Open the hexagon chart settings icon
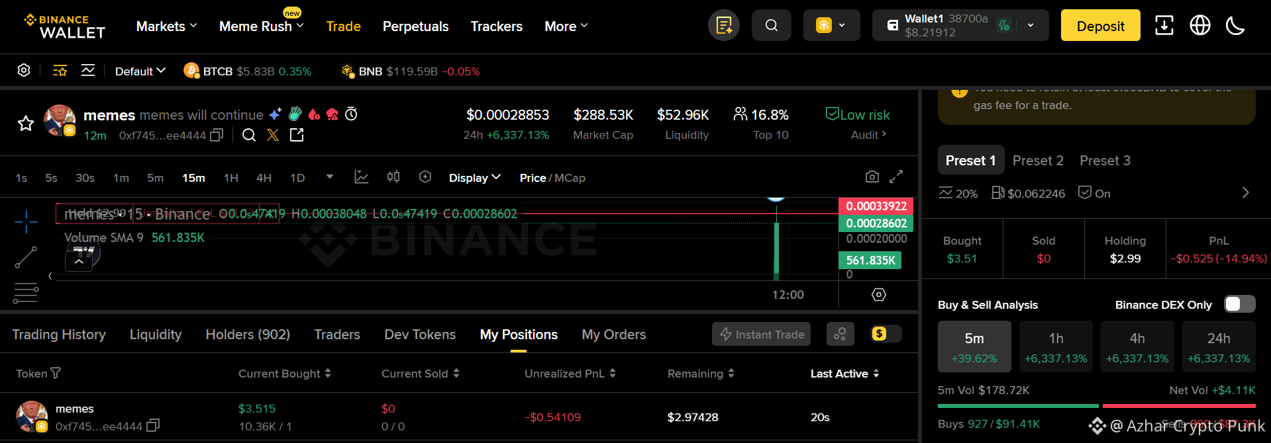 click(425, 177)
